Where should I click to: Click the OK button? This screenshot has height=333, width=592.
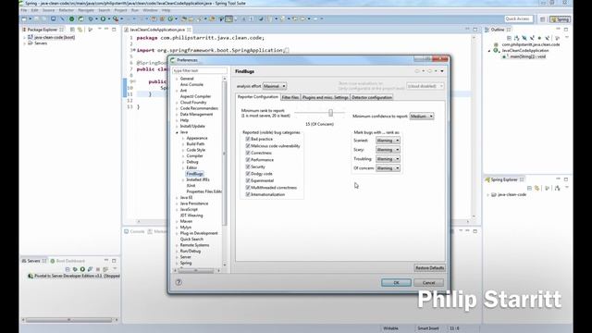(x=396, y=282)
